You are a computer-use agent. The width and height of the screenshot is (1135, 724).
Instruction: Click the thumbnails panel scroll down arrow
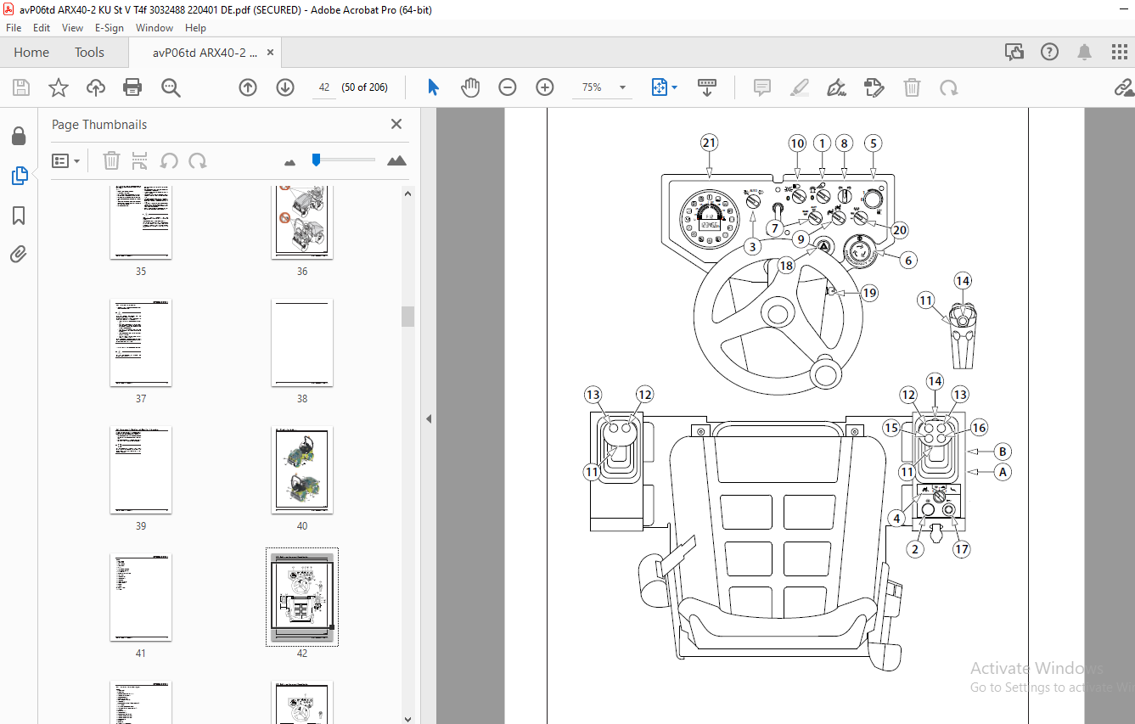coord(408,717)
